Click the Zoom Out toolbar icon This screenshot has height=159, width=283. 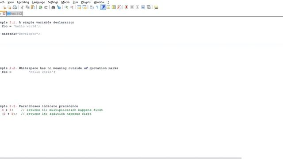coord(72,8)
